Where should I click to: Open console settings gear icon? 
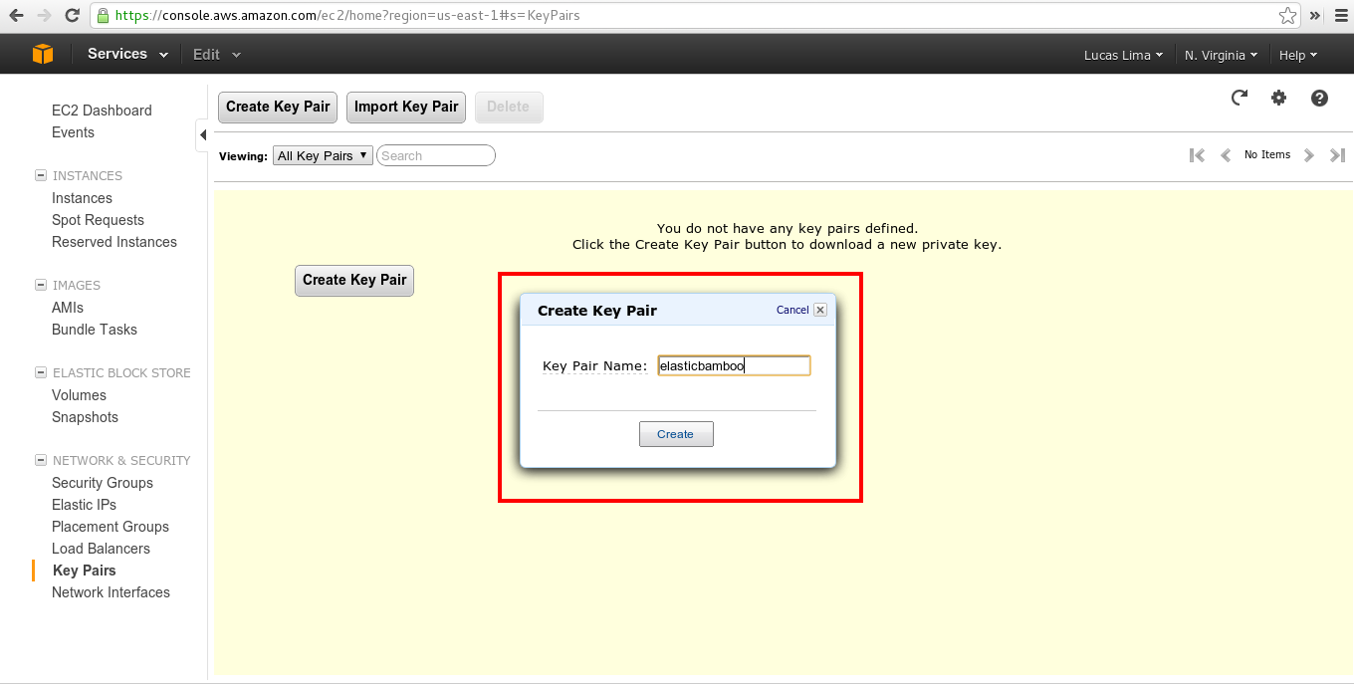(1279, 98)
